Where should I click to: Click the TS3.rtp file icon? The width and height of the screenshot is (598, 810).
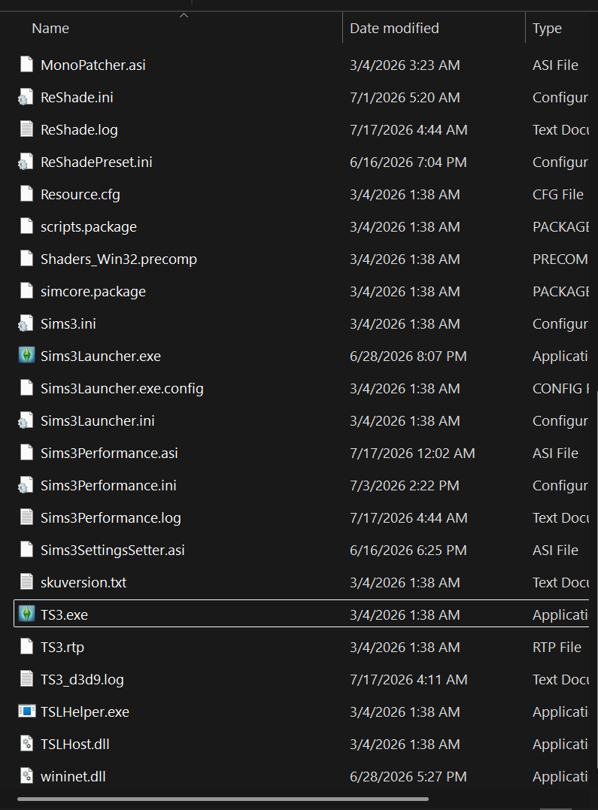click(x=26, y=647)
